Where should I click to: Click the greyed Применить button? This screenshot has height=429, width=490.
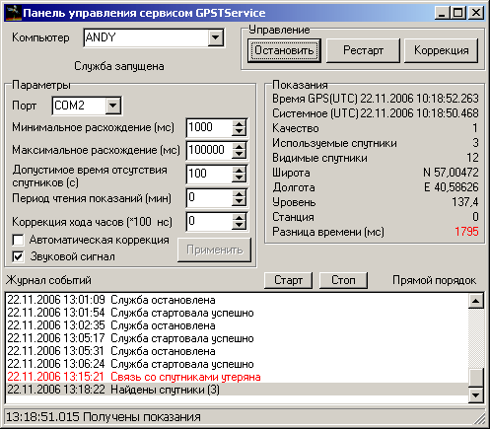coord(214,250)
